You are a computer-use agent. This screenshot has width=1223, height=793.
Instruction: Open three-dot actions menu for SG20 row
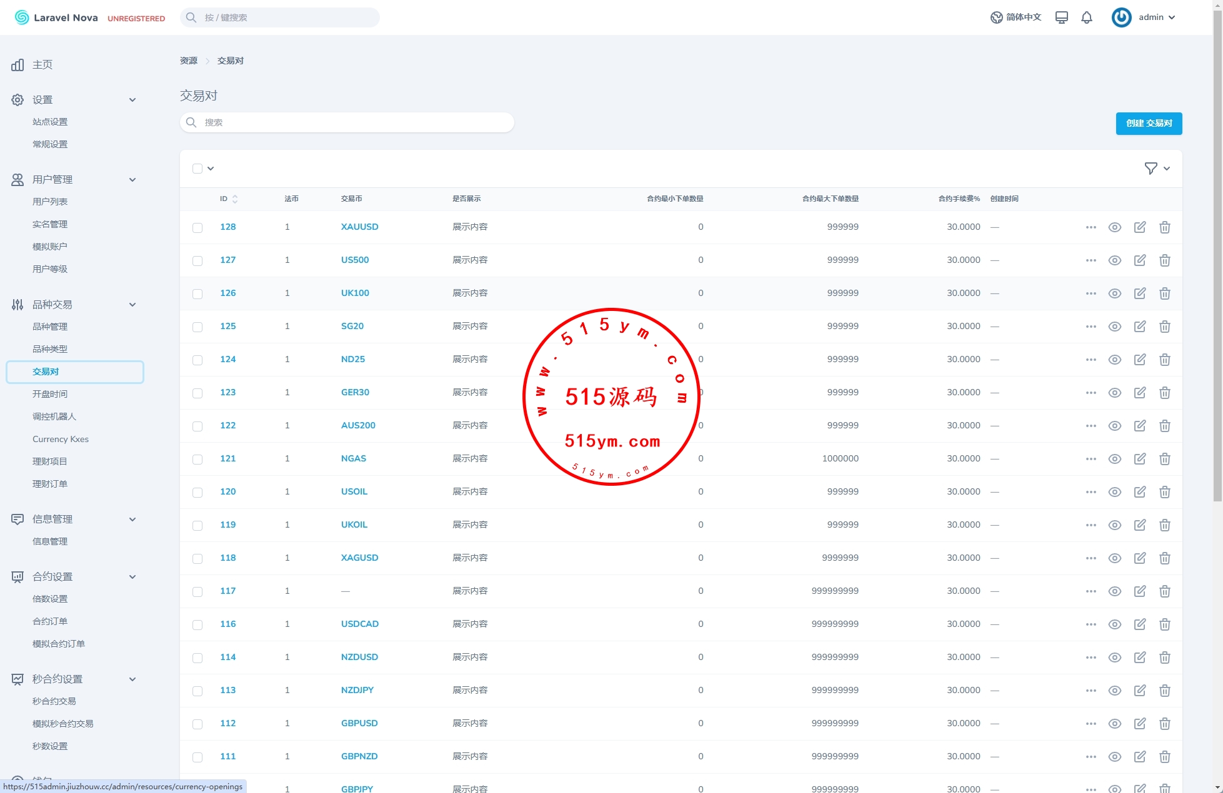pos(1091,327)
